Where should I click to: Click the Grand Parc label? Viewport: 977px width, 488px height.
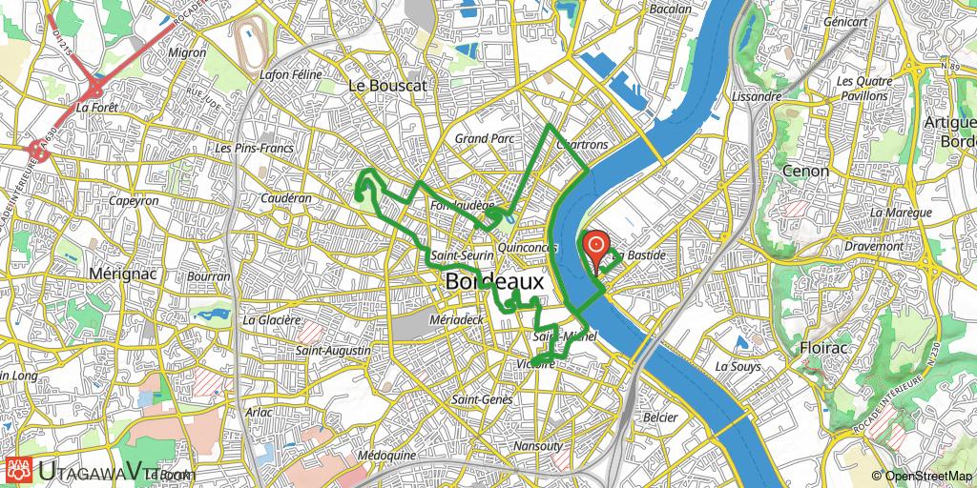[484, 138]
